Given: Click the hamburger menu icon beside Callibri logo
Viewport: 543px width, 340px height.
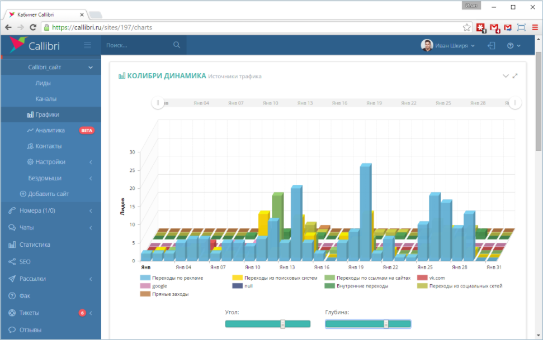Looking at the screenshot, I should [87, 45].
